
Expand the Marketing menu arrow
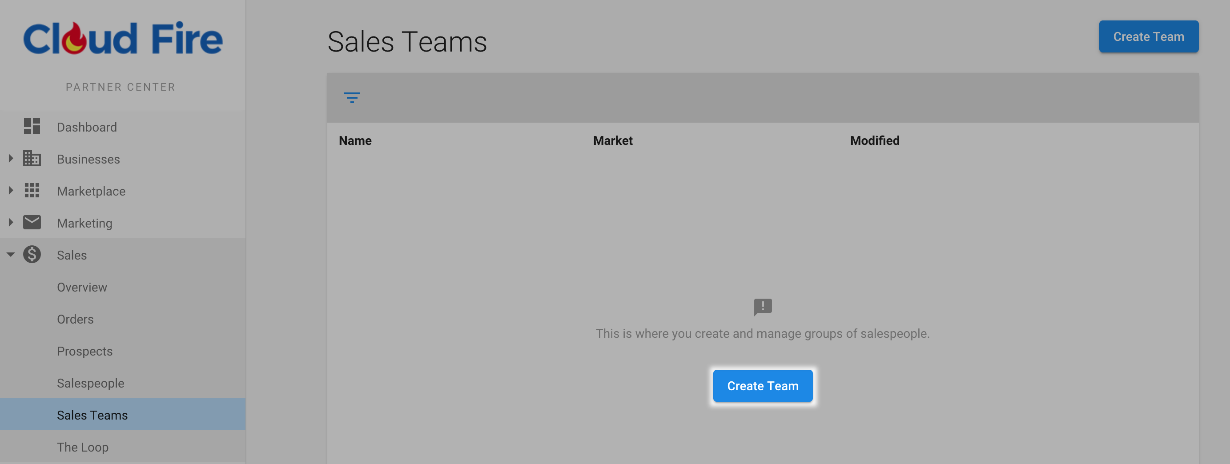pos(11,223)
